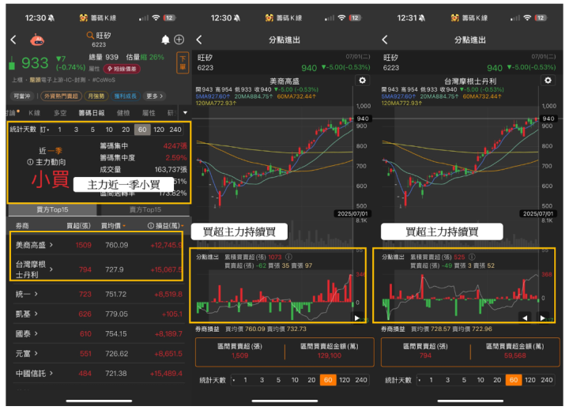Switch to the K線 tab
This screenshot has width=569, height=414.
point(35,113)
